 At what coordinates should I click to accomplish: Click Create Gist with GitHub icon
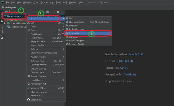(x=37, y=99)
